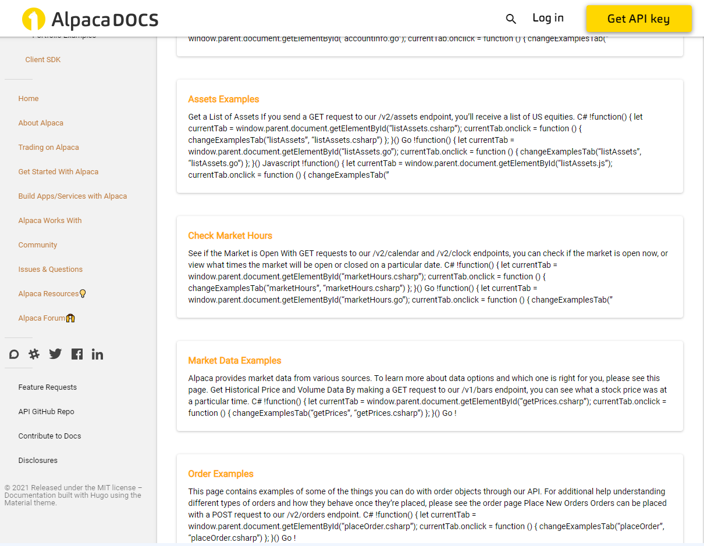The image size is (704, 546).
Task: Open the Discourse chat bubble icon
Action: 14,354
